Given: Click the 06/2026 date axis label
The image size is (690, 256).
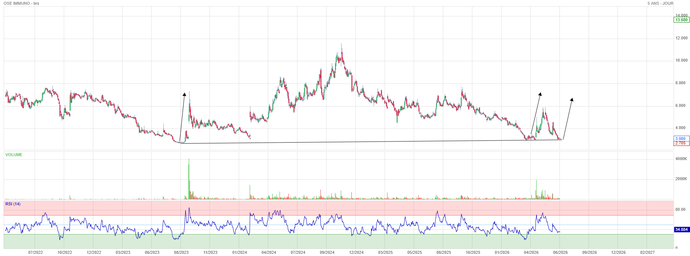Looking at the screenshot, I should (560, 252).
